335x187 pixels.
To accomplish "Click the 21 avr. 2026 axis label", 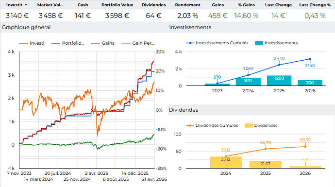I will click(154, 179).
